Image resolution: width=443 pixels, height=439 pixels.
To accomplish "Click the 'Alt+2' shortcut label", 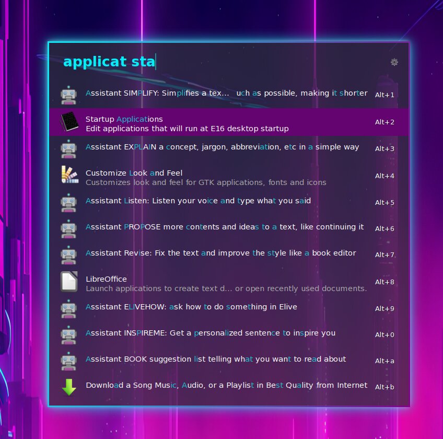I will [384, 122].
